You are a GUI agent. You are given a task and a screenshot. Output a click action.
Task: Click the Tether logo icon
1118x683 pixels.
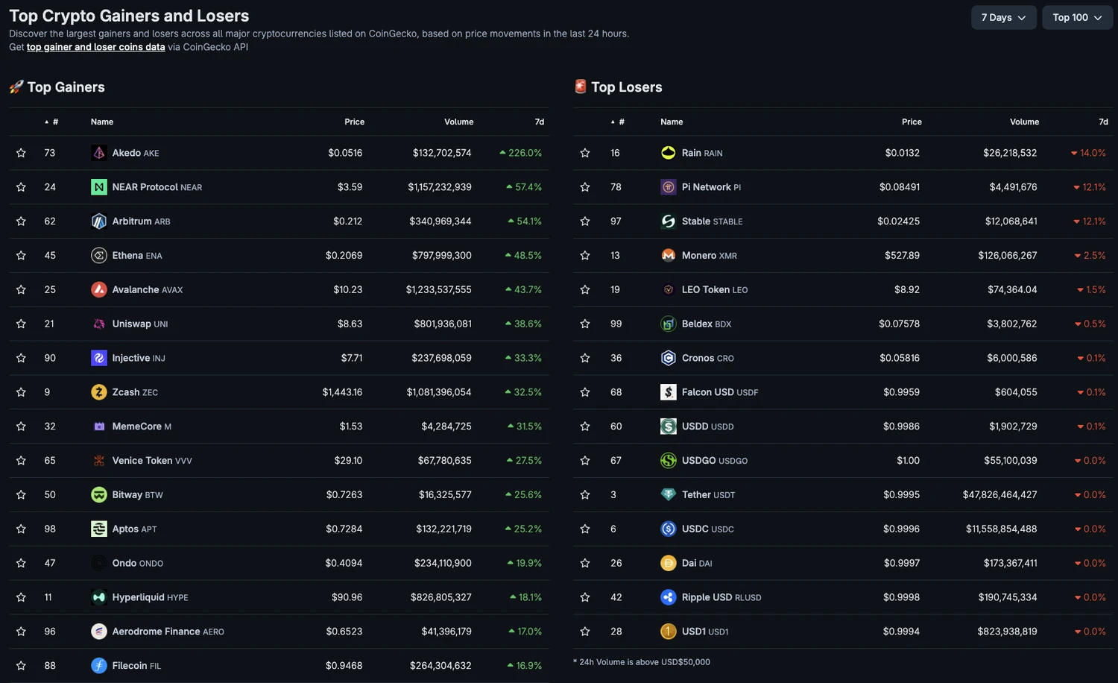669,494
